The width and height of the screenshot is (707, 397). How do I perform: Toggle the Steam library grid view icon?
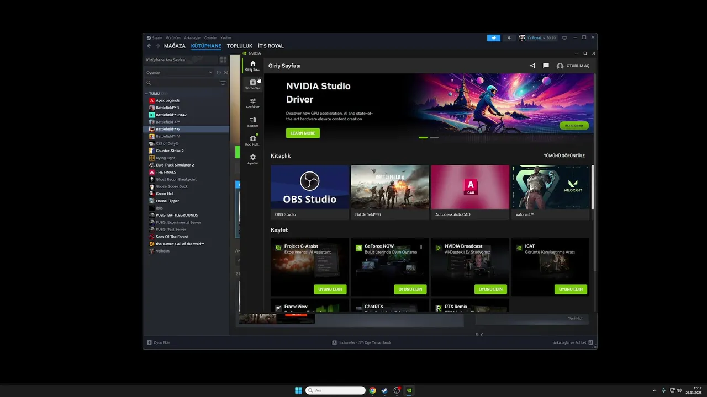pyautogui.click(x=223, y=60)
